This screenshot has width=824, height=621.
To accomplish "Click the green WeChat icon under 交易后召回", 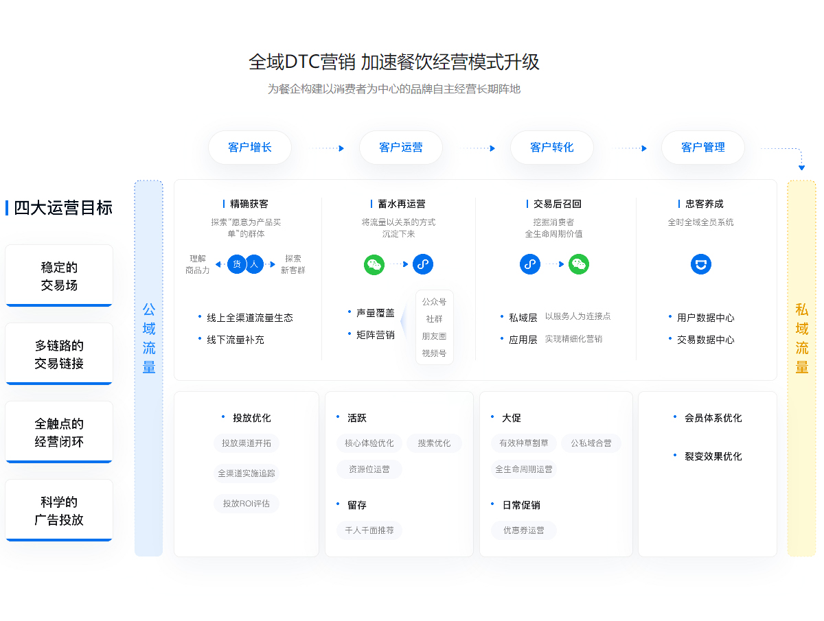I will (x=579, y=264).
